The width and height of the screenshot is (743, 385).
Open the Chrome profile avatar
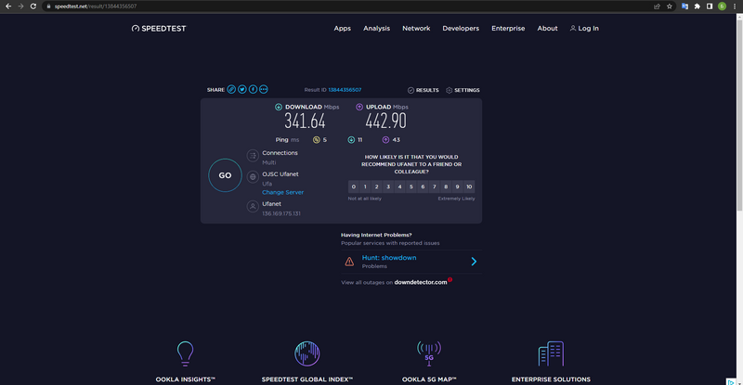coord(722,6)
